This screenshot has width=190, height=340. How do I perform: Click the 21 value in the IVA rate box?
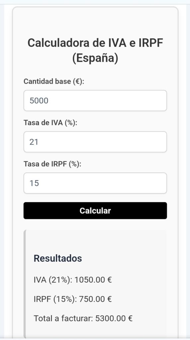click(34, 142)
